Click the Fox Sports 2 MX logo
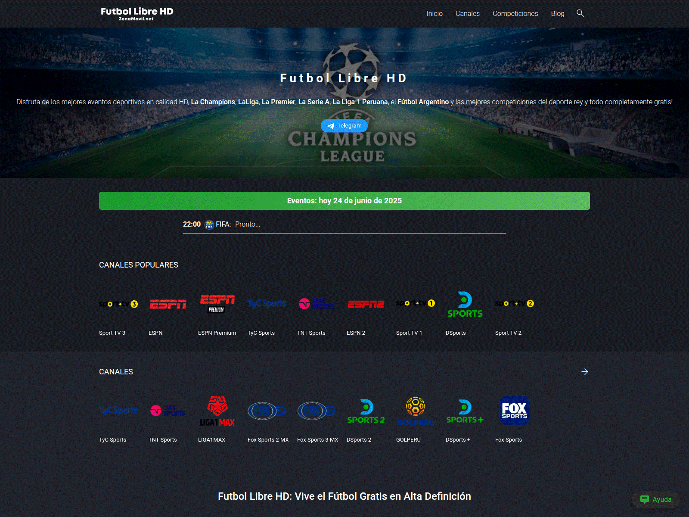Image resolution: width=689 pixels, height=517 pixels. [267, 411]
